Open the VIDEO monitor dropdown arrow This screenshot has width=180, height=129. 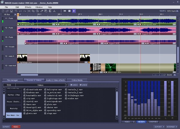click(133, 122)
